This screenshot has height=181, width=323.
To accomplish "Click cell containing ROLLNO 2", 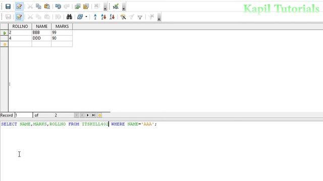I will coord(20,32).
